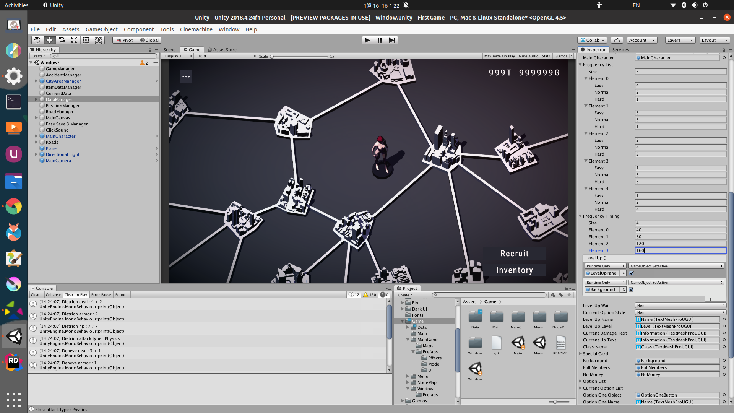Screen dimensions: 734x413
Task: Toggle Collapse in Console
Action: point(53,294)
